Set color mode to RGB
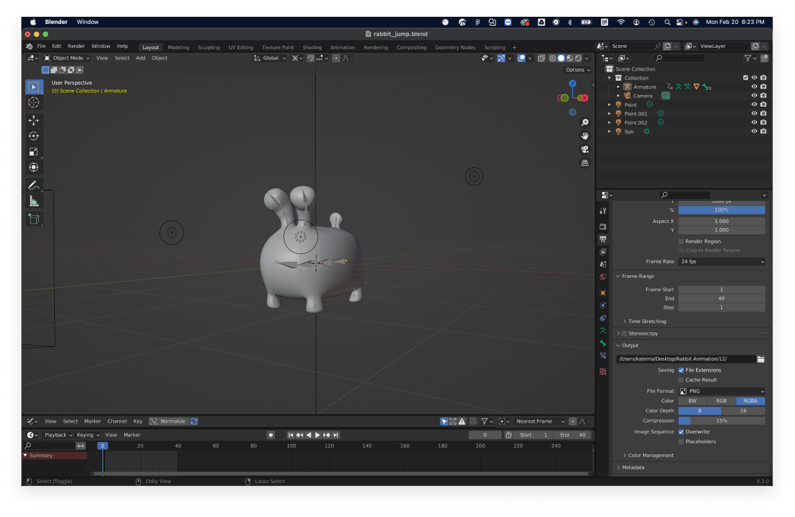The height and width of the screenshot is (517, 795). (721, 401)
